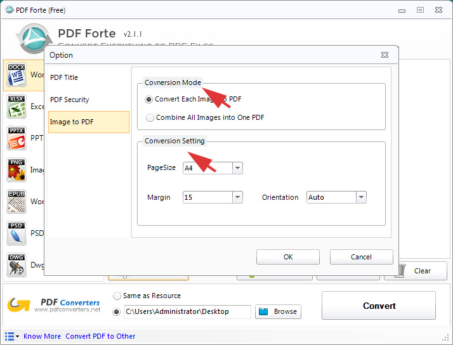Close the PDF Forte main window
453x345 pixels.
pyautogui.click(x=438, y=10)
